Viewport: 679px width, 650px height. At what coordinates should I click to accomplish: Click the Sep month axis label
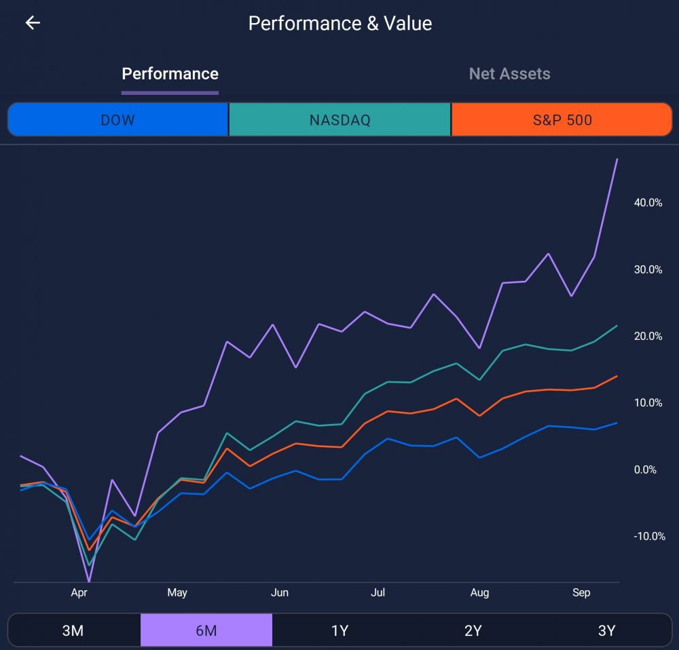click(x=581, y=593)
